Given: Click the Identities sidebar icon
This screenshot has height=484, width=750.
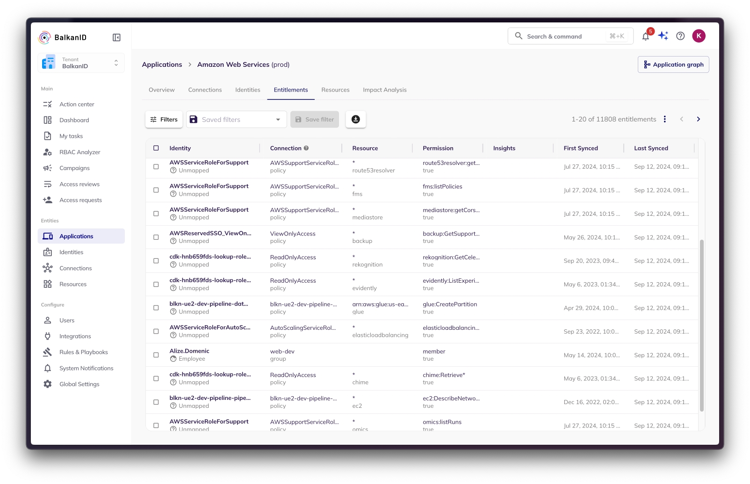Looking at the screenshot, I should [48, 252].
